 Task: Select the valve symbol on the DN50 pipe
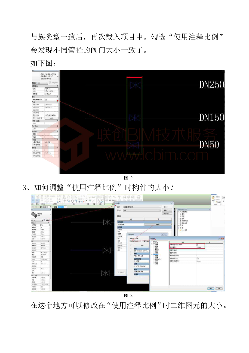coord(133,145)
